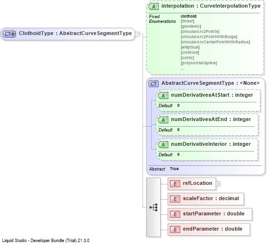267x243 pixels.
Task: Click the E icon of endParameter
Action: pos(175,230)
